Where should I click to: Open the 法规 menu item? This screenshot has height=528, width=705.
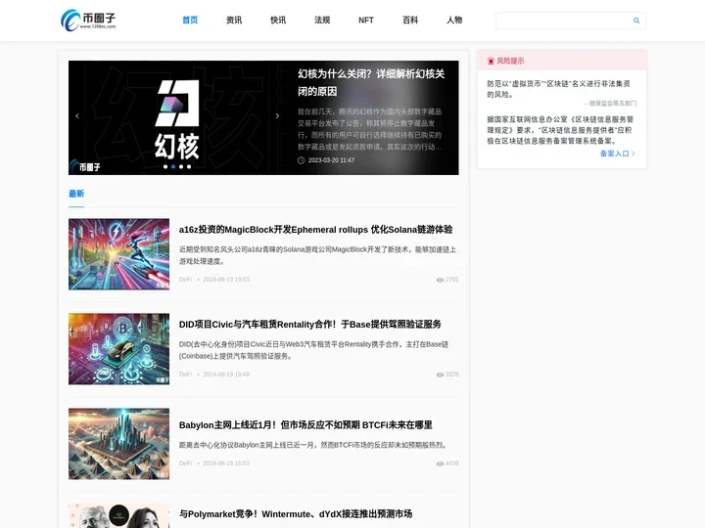click(x=322, y=21)
